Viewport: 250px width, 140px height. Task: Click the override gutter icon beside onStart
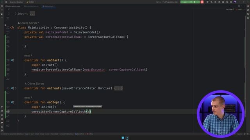pyautogui.click(x=12, y=60)
